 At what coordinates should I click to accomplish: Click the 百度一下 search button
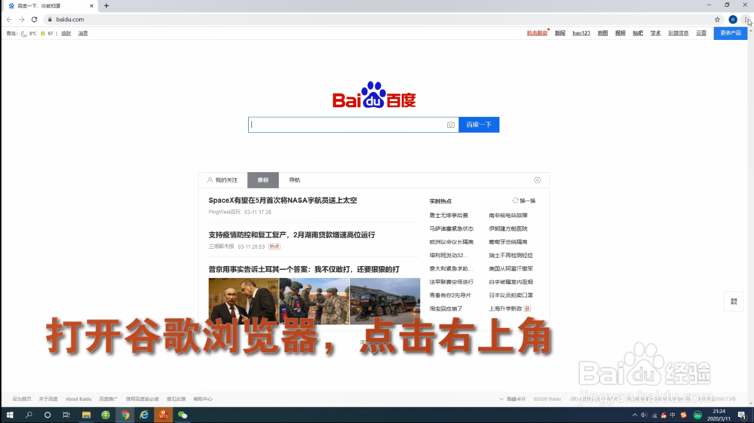(479, 125)
